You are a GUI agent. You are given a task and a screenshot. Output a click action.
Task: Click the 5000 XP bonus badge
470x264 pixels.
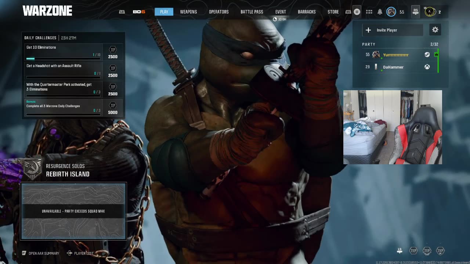coord(113,108)
